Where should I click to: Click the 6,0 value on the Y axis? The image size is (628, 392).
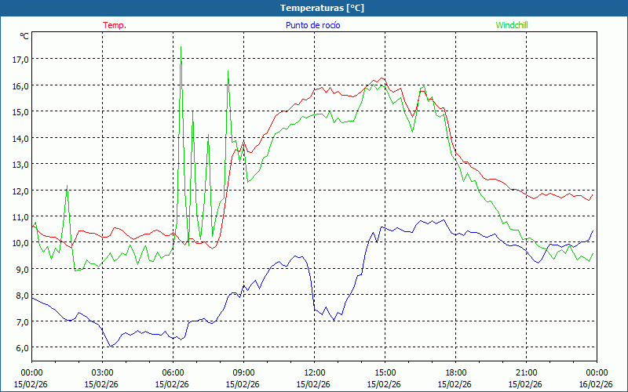tap(20, 348)
